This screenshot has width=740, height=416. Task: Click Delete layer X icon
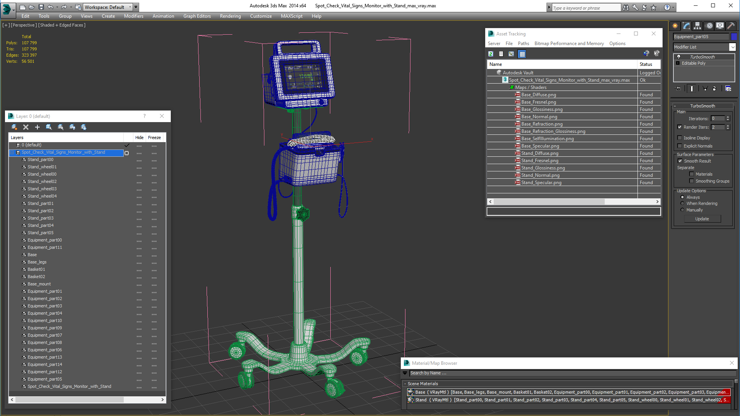tap(26, 127)
